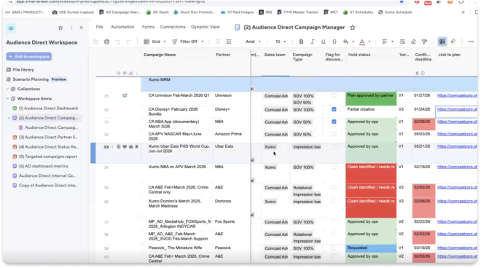Open plan link on Univision row
481x268 pixels.
pos(457,95)
